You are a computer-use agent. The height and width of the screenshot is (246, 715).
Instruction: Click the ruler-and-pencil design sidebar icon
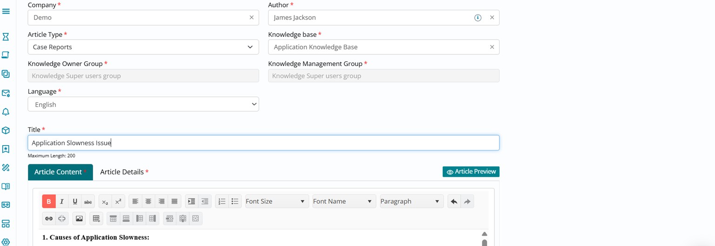point(6,167)
